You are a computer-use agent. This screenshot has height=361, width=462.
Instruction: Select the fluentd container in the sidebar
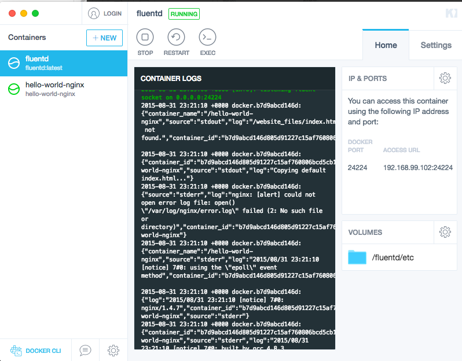coord(64,63)
